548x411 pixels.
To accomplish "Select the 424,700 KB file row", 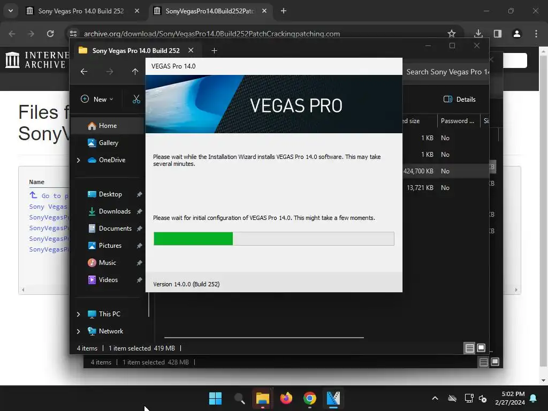I will click(446, 171).
